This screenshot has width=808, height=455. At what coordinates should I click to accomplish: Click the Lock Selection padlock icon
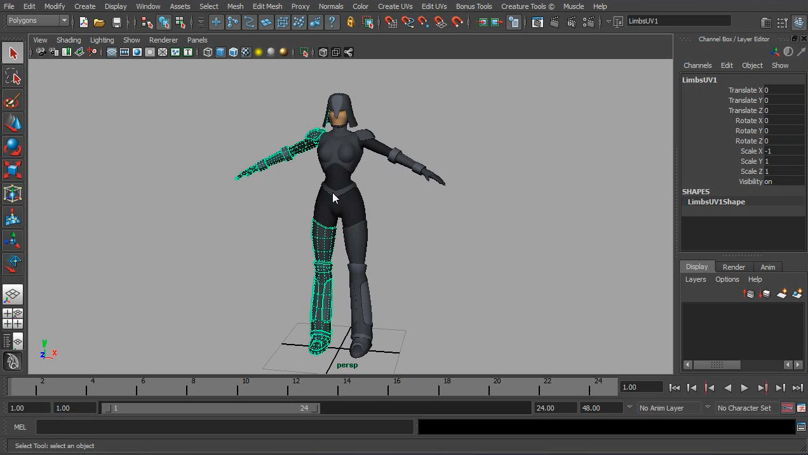point(350,22)
